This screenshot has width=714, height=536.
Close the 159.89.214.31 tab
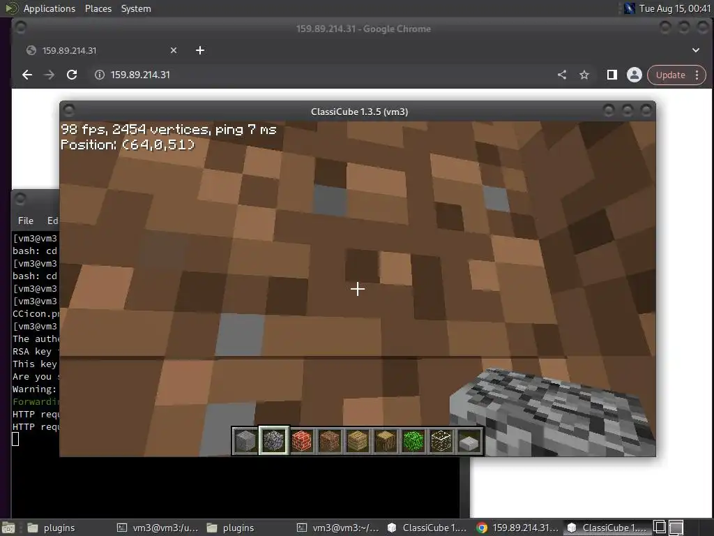[174, 50]
